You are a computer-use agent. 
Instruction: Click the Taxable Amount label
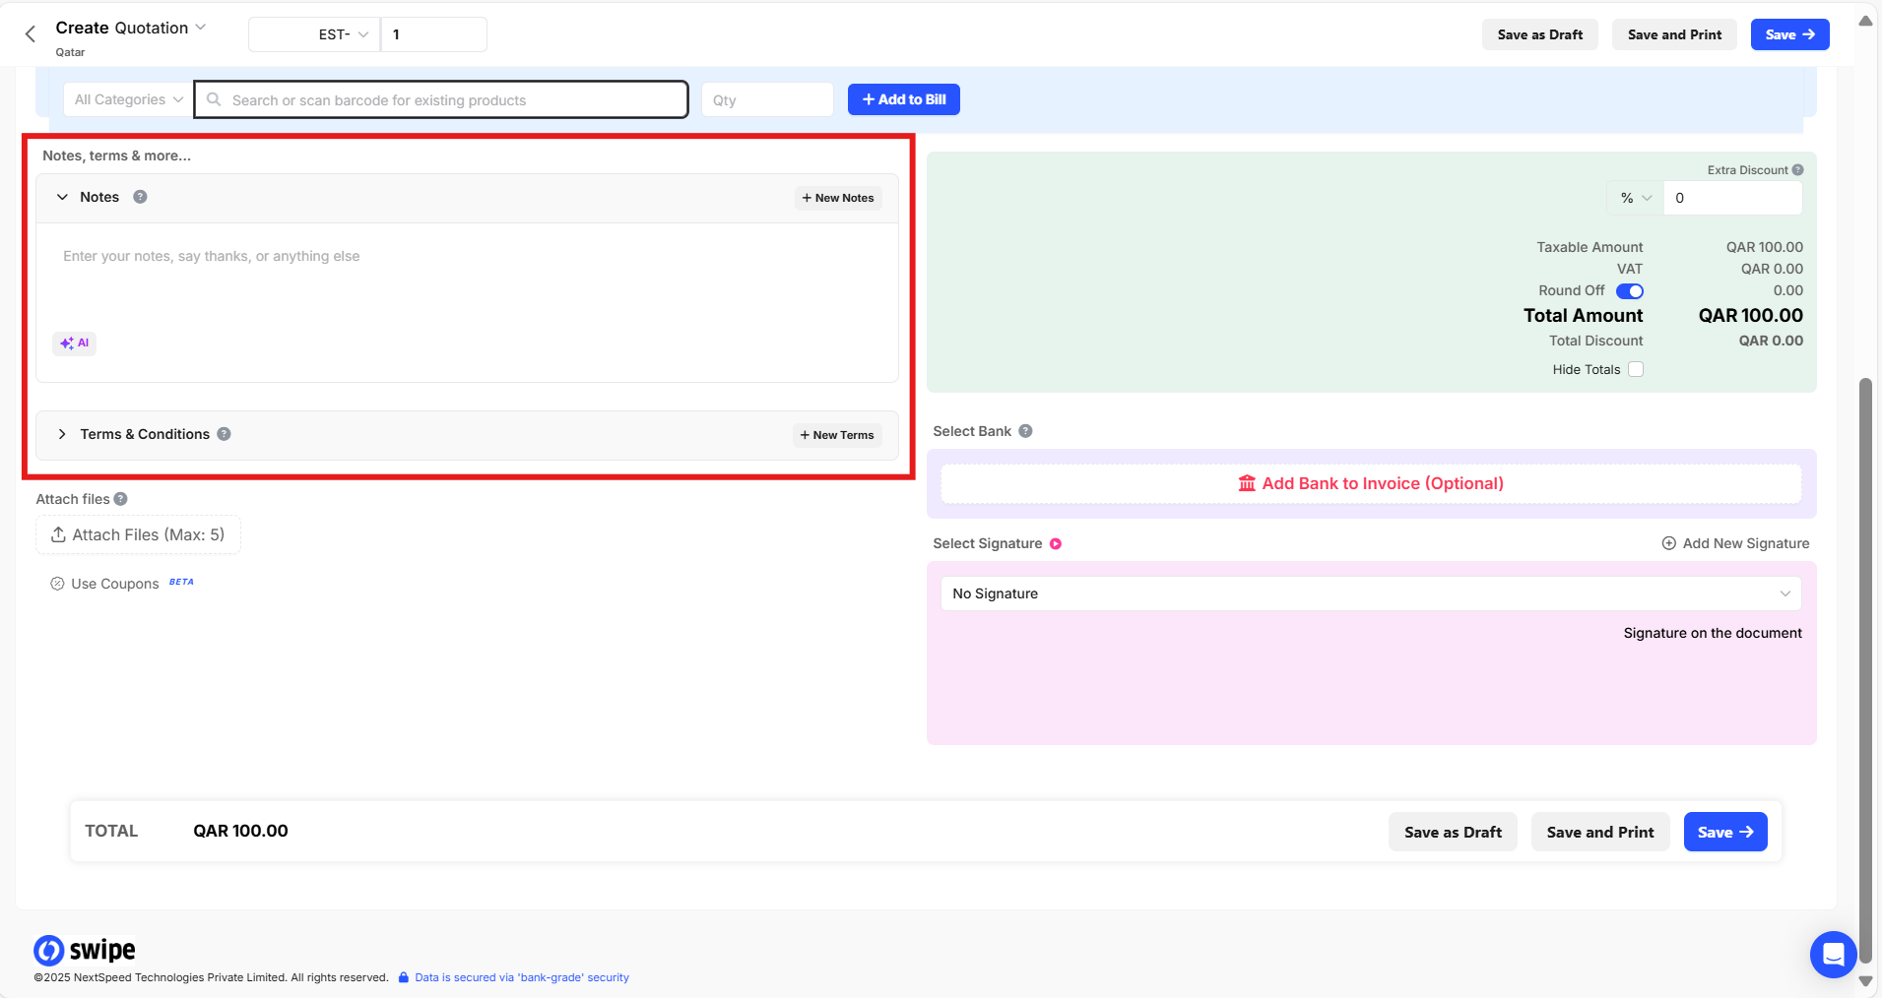pyautogui.click(x=1590, y=247)
